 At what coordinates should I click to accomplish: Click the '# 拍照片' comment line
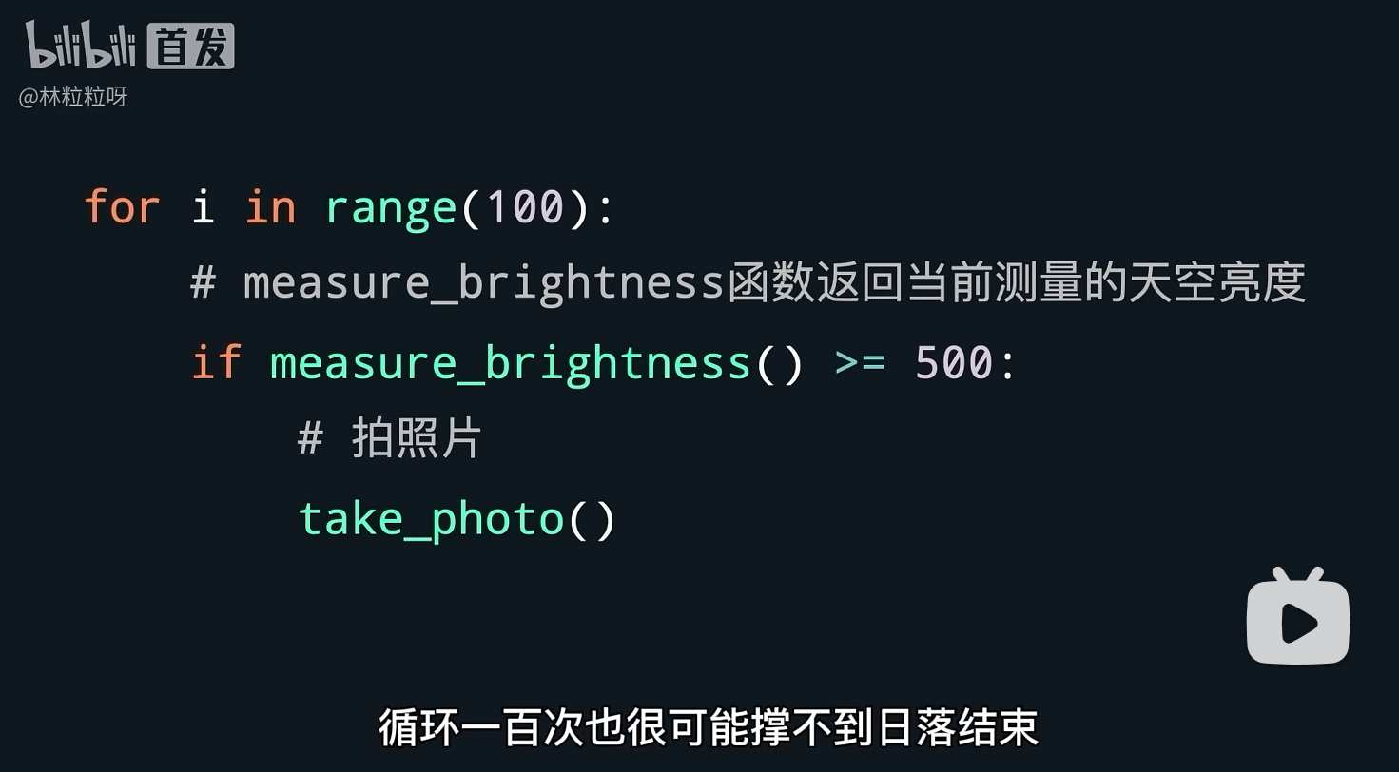tap(390, 439)
